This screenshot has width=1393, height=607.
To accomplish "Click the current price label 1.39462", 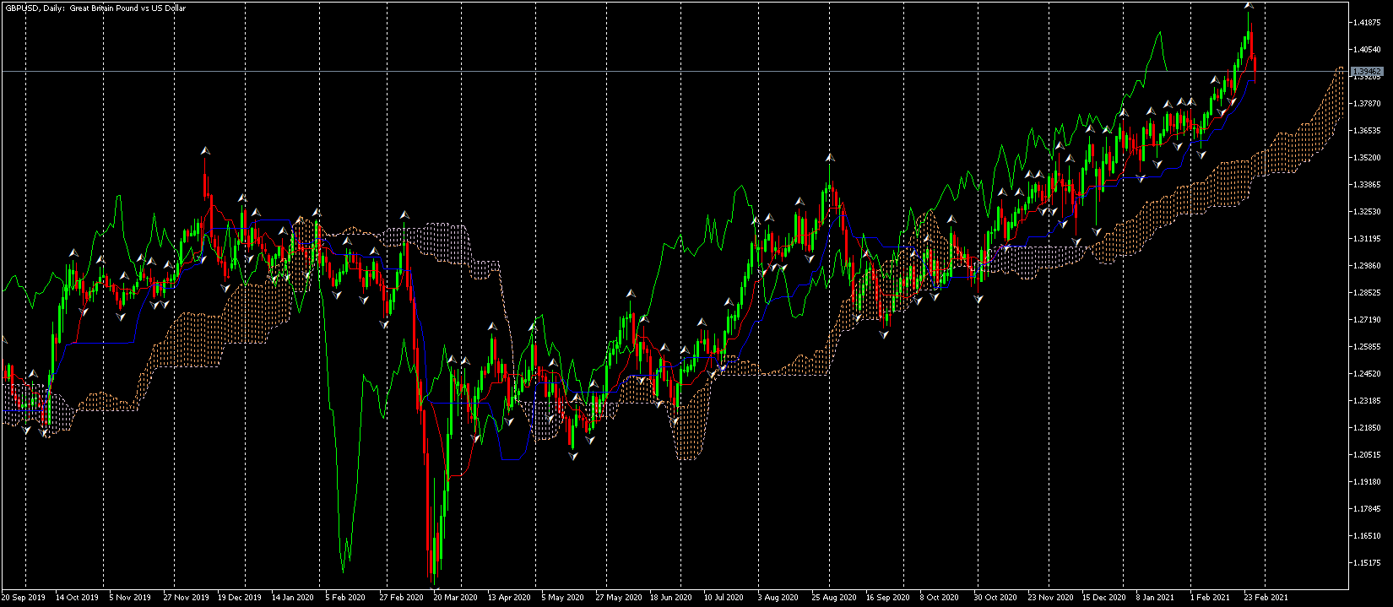I will tap(1367, 72).
